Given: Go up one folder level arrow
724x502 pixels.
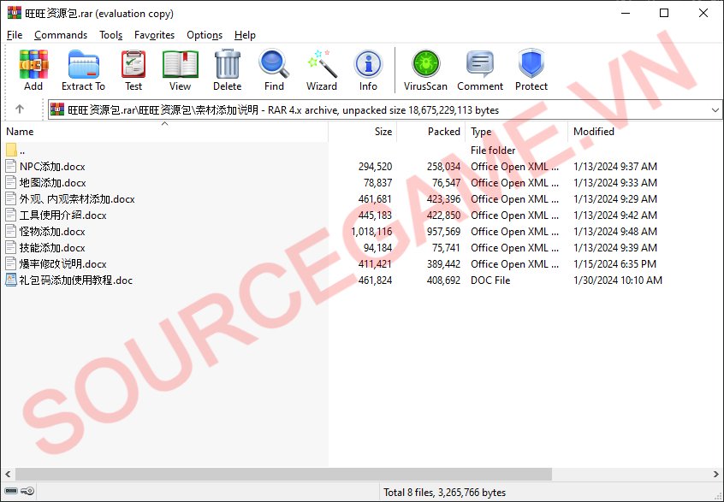Looking at the screenshot, I should 20,109.
